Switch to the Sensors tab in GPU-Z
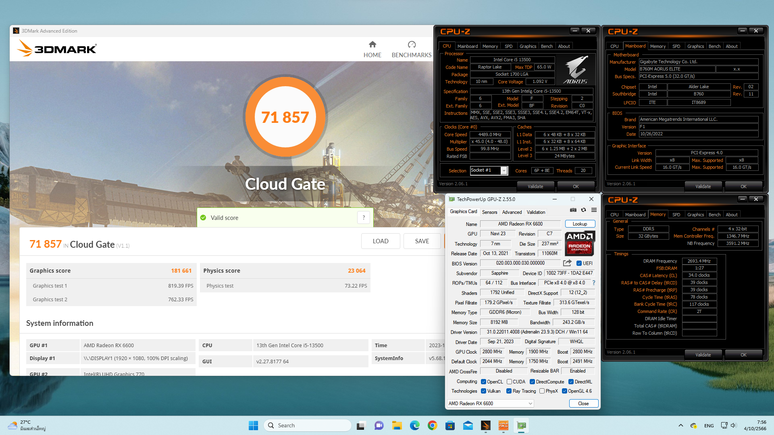 pos(489,212)
